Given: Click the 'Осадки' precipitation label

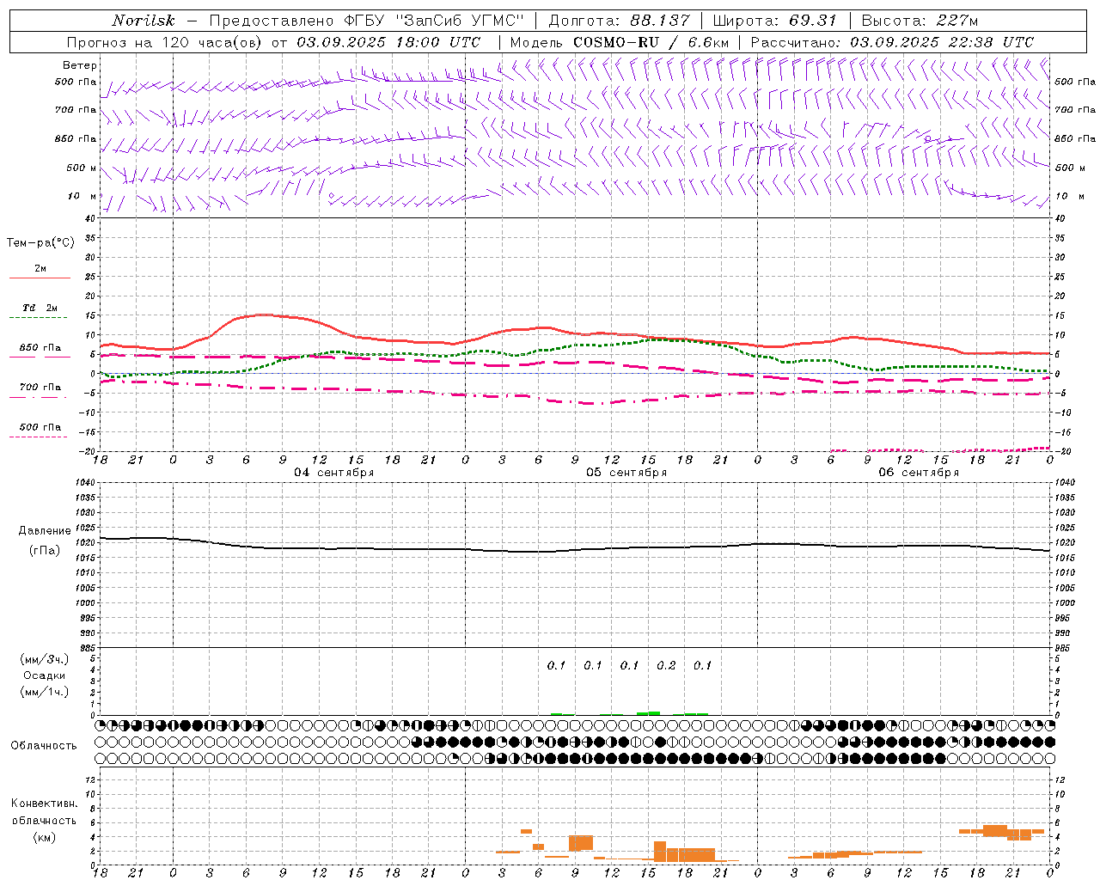Looking at the screenshot, I should [x=45, y=675].
